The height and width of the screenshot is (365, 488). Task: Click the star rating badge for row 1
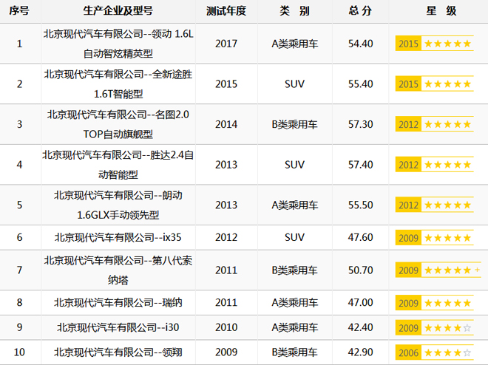(435, 44)
